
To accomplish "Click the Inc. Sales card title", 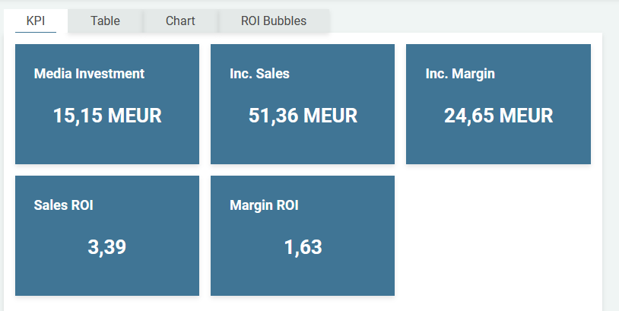I will tap(259, 74).
